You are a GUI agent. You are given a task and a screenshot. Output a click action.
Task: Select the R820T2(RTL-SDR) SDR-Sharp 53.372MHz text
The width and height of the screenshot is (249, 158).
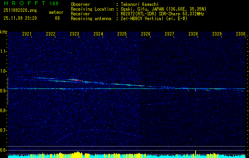(x=162, y=14)
